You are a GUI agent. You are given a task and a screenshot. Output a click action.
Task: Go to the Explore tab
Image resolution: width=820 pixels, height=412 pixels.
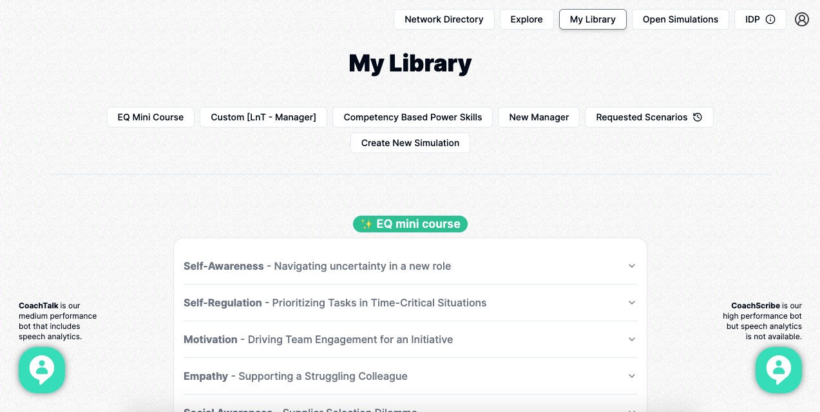click(526, 19)
